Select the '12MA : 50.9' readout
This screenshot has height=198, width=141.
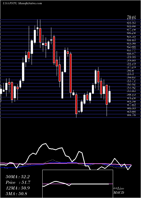click(18, 188)
